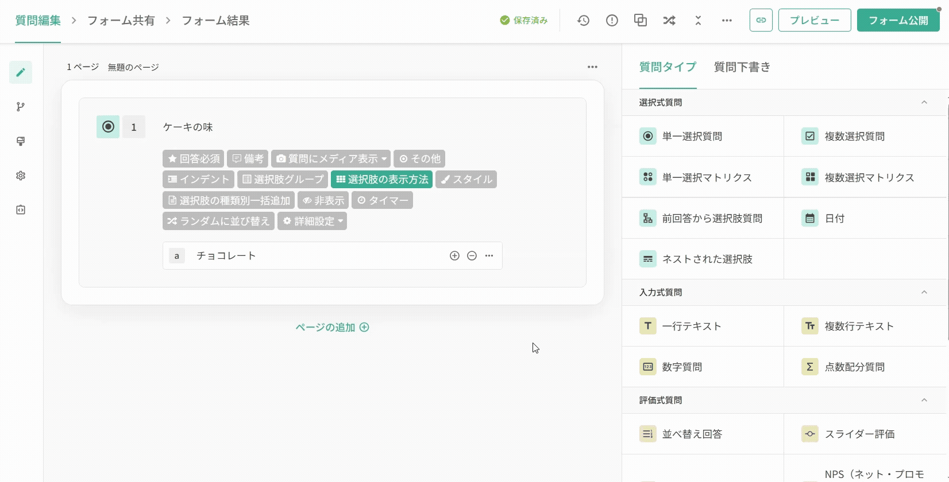
Task: Add a choice with plus icon on チョコレート row
Action: 454,256
